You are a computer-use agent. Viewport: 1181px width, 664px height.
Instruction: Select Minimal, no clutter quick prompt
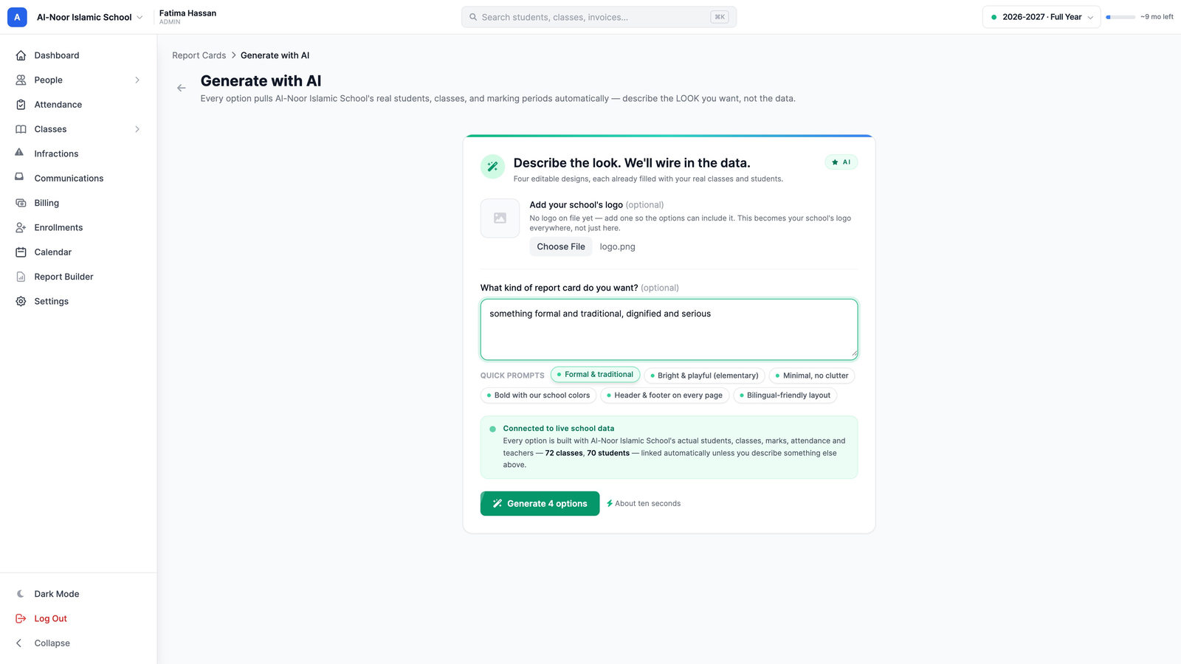click(812, 376)
